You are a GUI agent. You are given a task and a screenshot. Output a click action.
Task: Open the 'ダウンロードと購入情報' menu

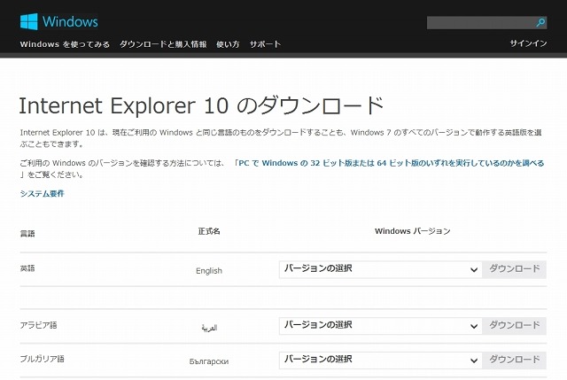pyautogui.click(x=163, y=44)
